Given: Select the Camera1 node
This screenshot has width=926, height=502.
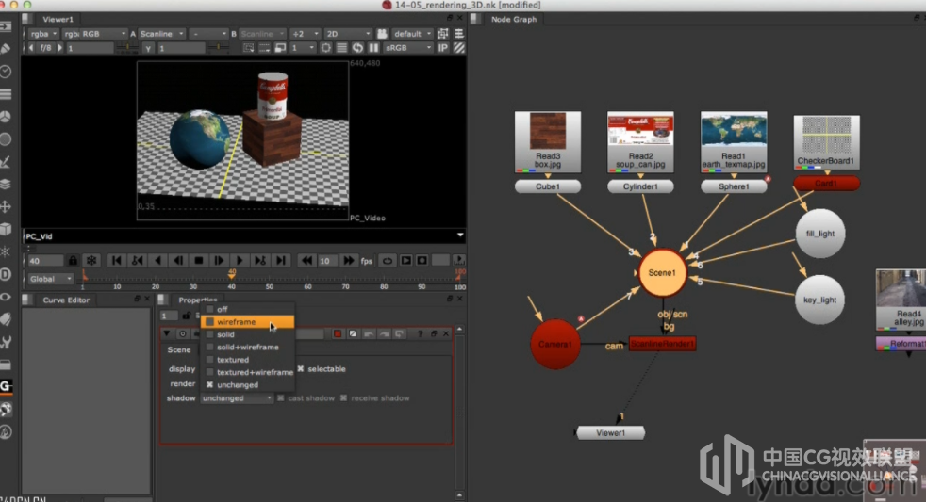Looking at the screenshot, I should coord(554,344).
